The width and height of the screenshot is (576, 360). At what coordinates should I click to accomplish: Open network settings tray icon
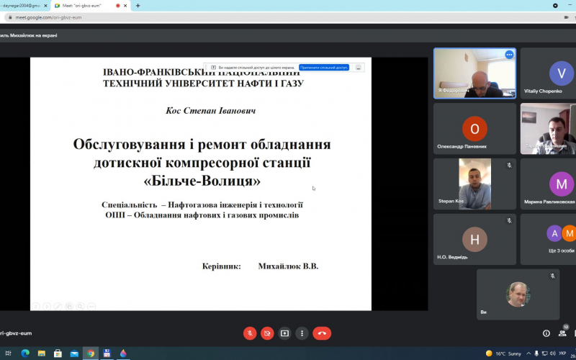coord(545,354)
